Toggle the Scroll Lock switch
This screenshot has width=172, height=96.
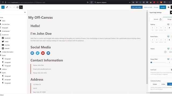(x=171, y=70)
